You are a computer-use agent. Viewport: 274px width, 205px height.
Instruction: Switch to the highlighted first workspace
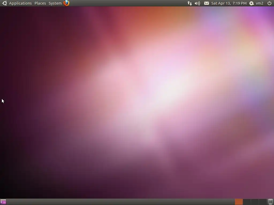tap(239, 202)
